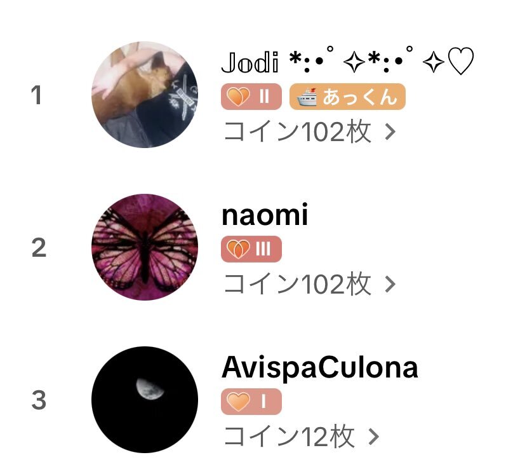Tap the ship あっくん fan badge
This screenshot has height=469, width=506.
pyautogui.click(x=347, y=96)
